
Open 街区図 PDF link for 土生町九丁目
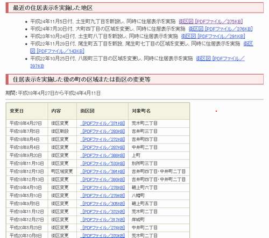click(x=211, y=21)
